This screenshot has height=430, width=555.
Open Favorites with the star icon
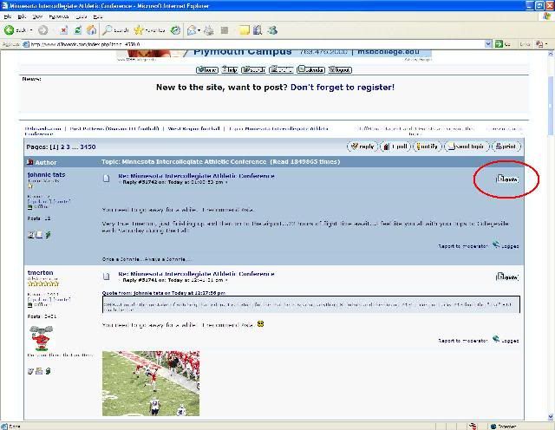(149, 30)
